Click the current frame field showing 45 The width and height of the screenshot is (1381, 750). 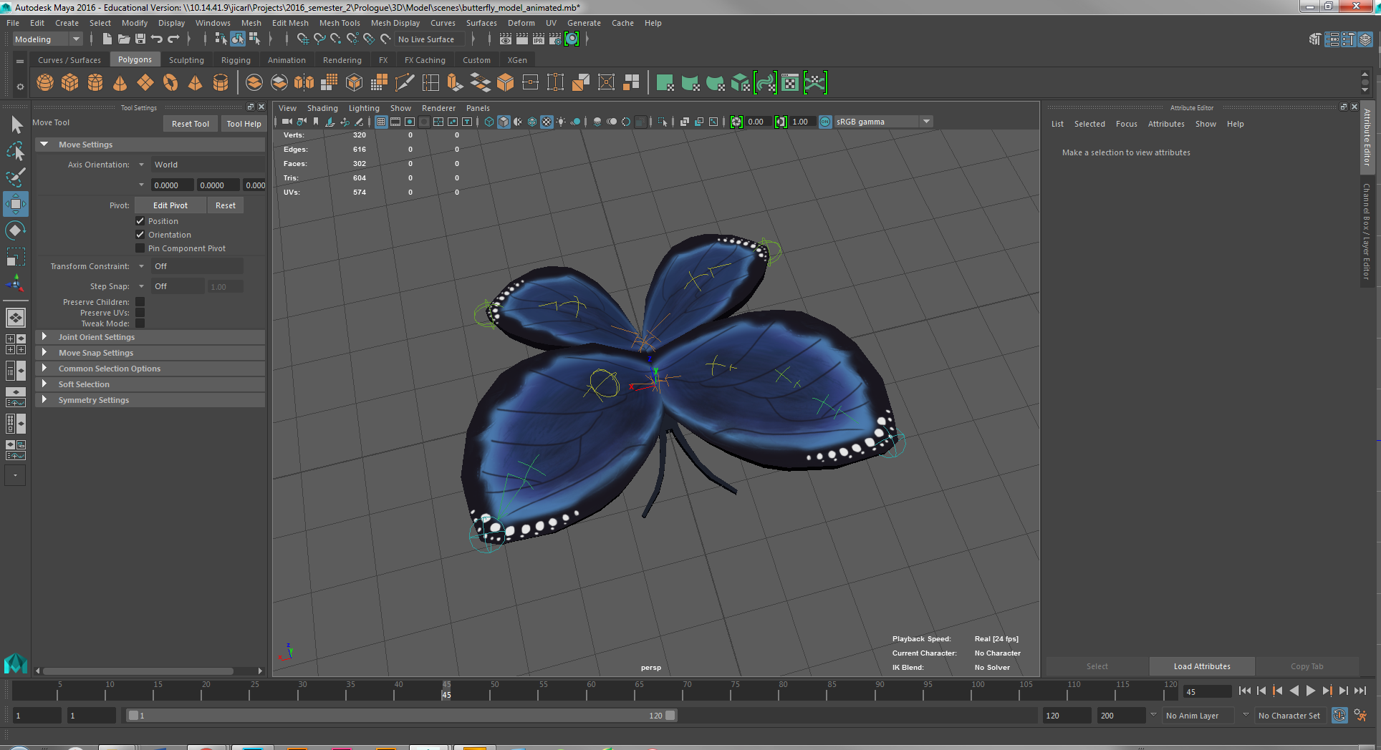pos(1208,692)
